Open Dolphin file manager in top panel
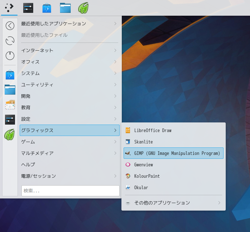Viewport: 250px width, 232px height. (65, 8)
